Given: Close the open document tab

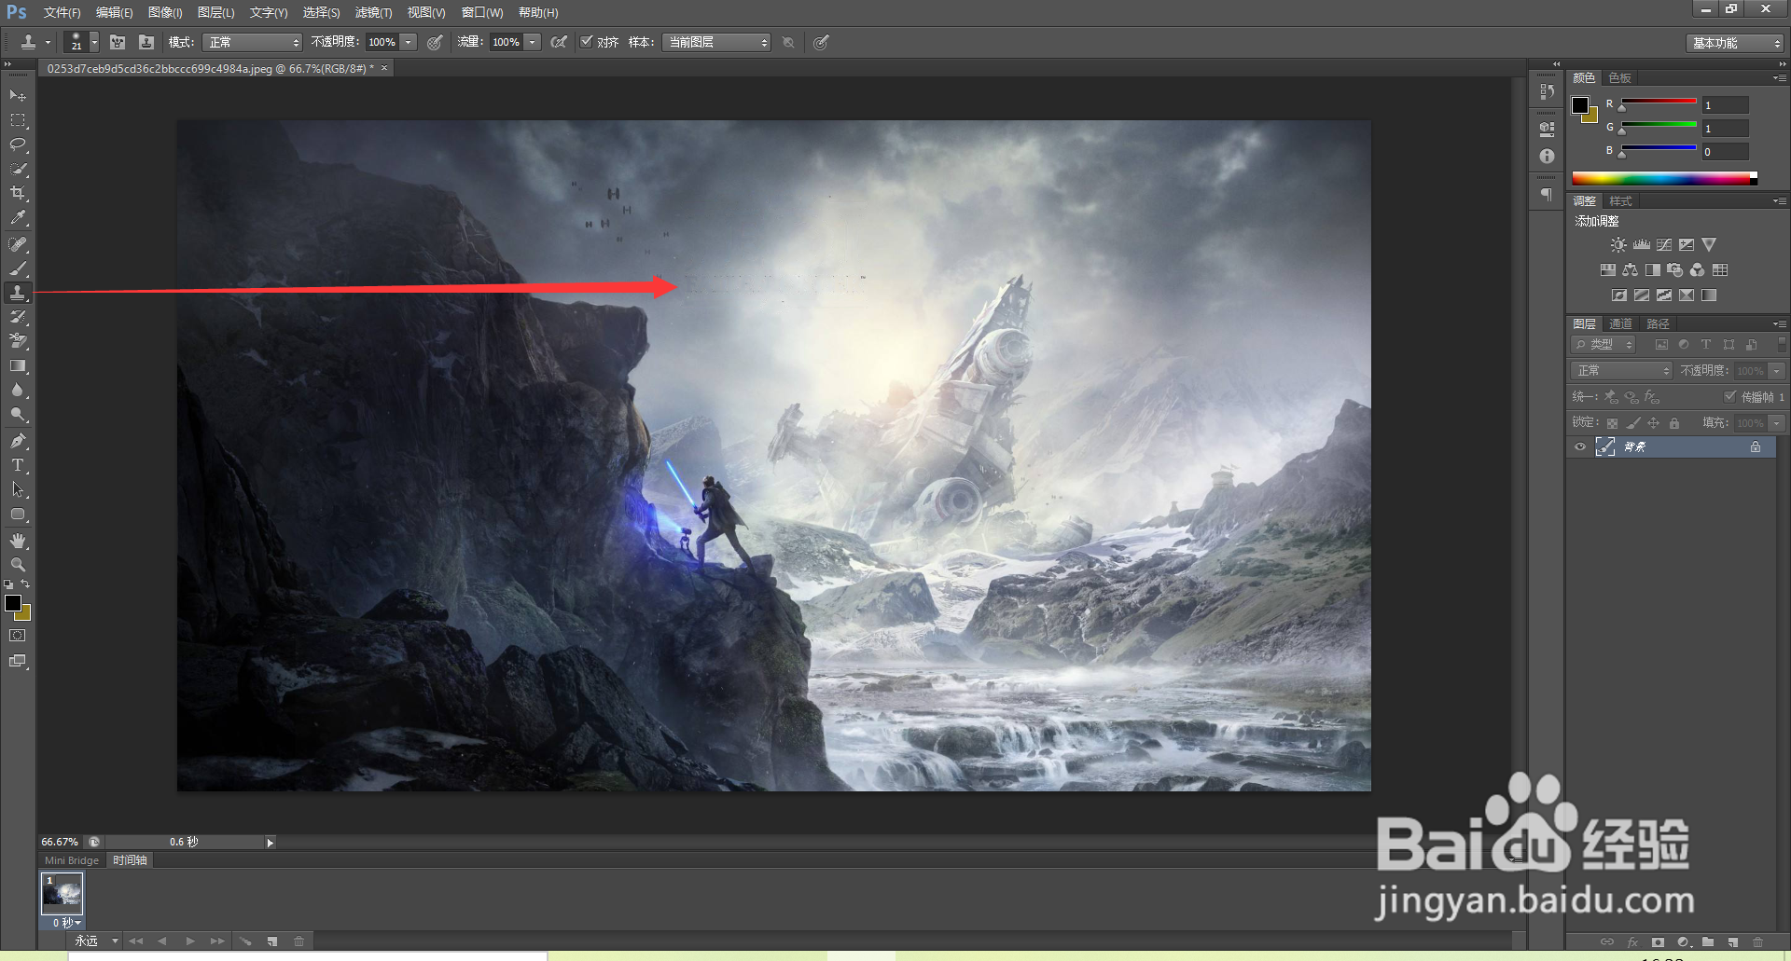Looking at the screenshot, I should 383,68.
